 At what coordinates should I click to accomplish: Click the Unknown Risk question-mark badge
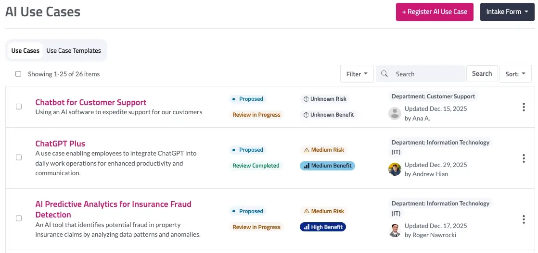[x=325, y=99]
